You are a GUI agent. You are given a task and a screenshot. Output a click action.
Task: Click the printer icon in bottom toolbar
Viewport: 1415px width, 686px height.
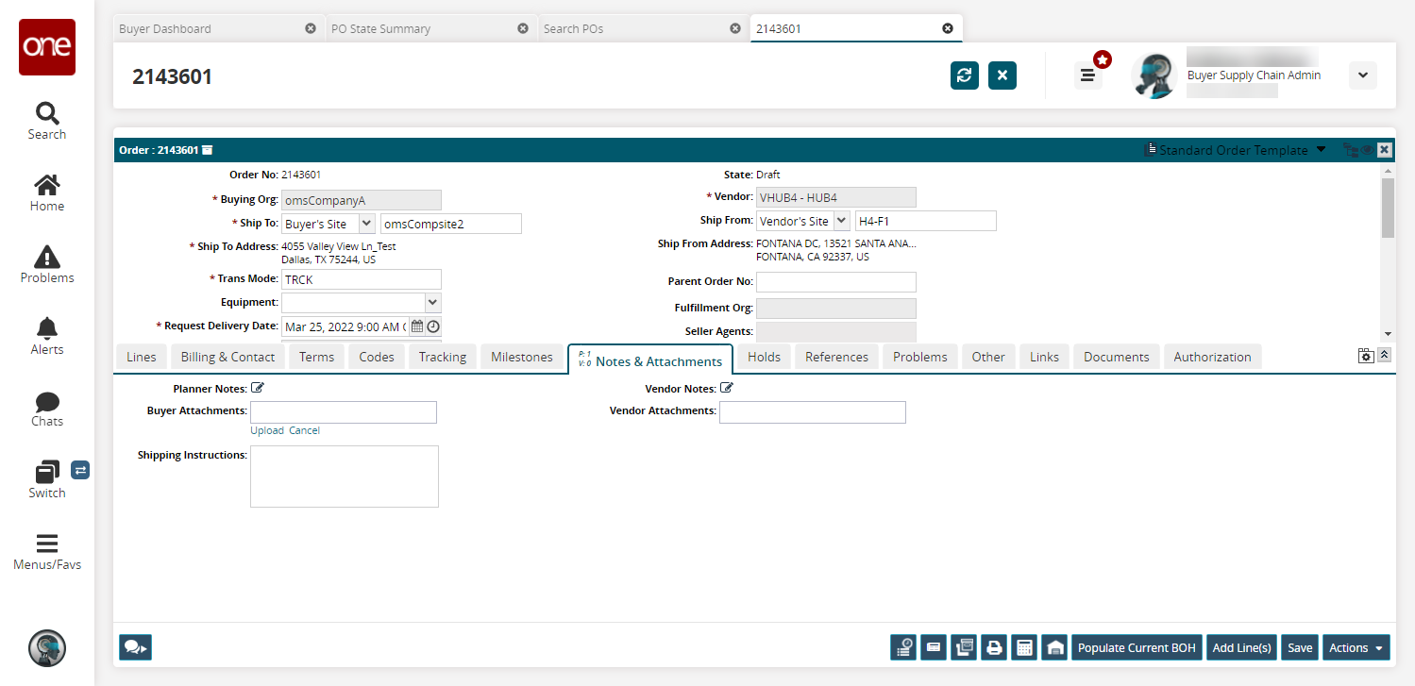pyautogui.click(x=993, y=647)
